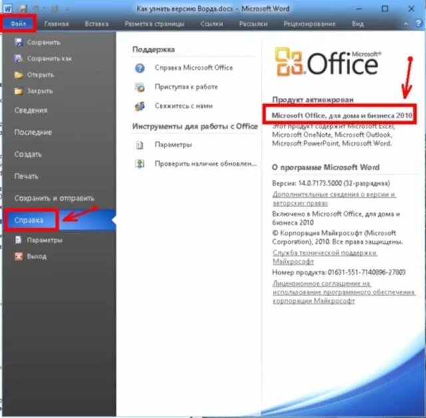The image size is (426, 418).
Task: Click the Приступая к работе icon
Action: pyautogui.click(x=140, y=87)
